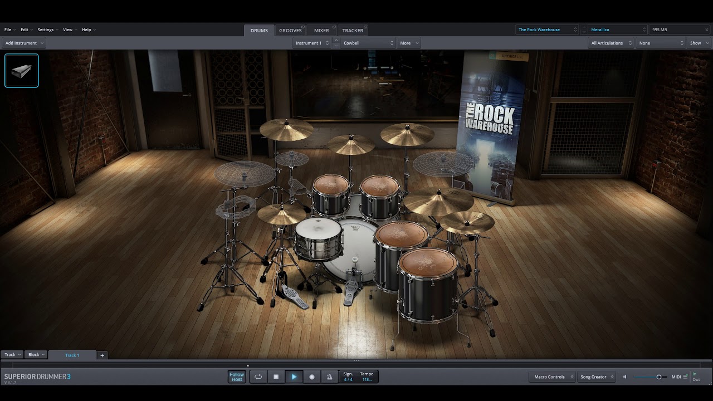This screenshot has width=713, height=401.
Task: Click the speaker volume icon
Action: tap(624, 377)
